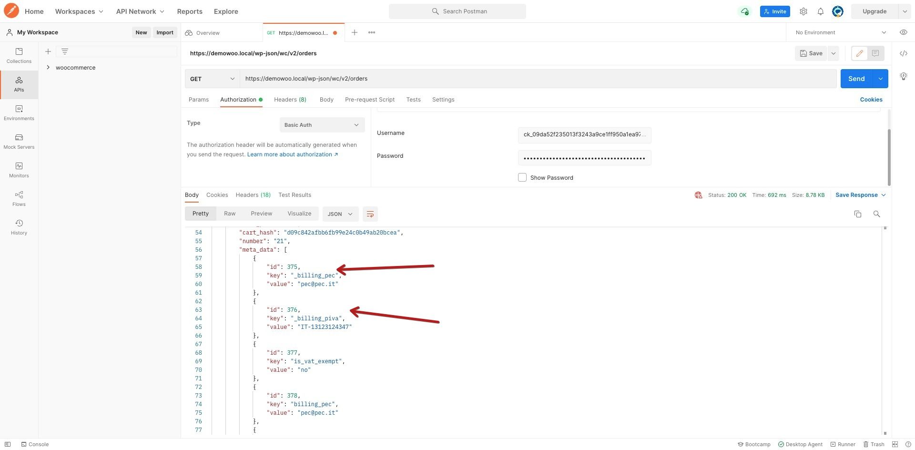
Task: Open the response Cookies tab
Action: click(x=217, y=195)
